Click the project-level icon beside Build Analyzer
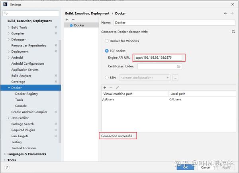The height and width of the screenshot is (173, 239). [x=56, y=75]
